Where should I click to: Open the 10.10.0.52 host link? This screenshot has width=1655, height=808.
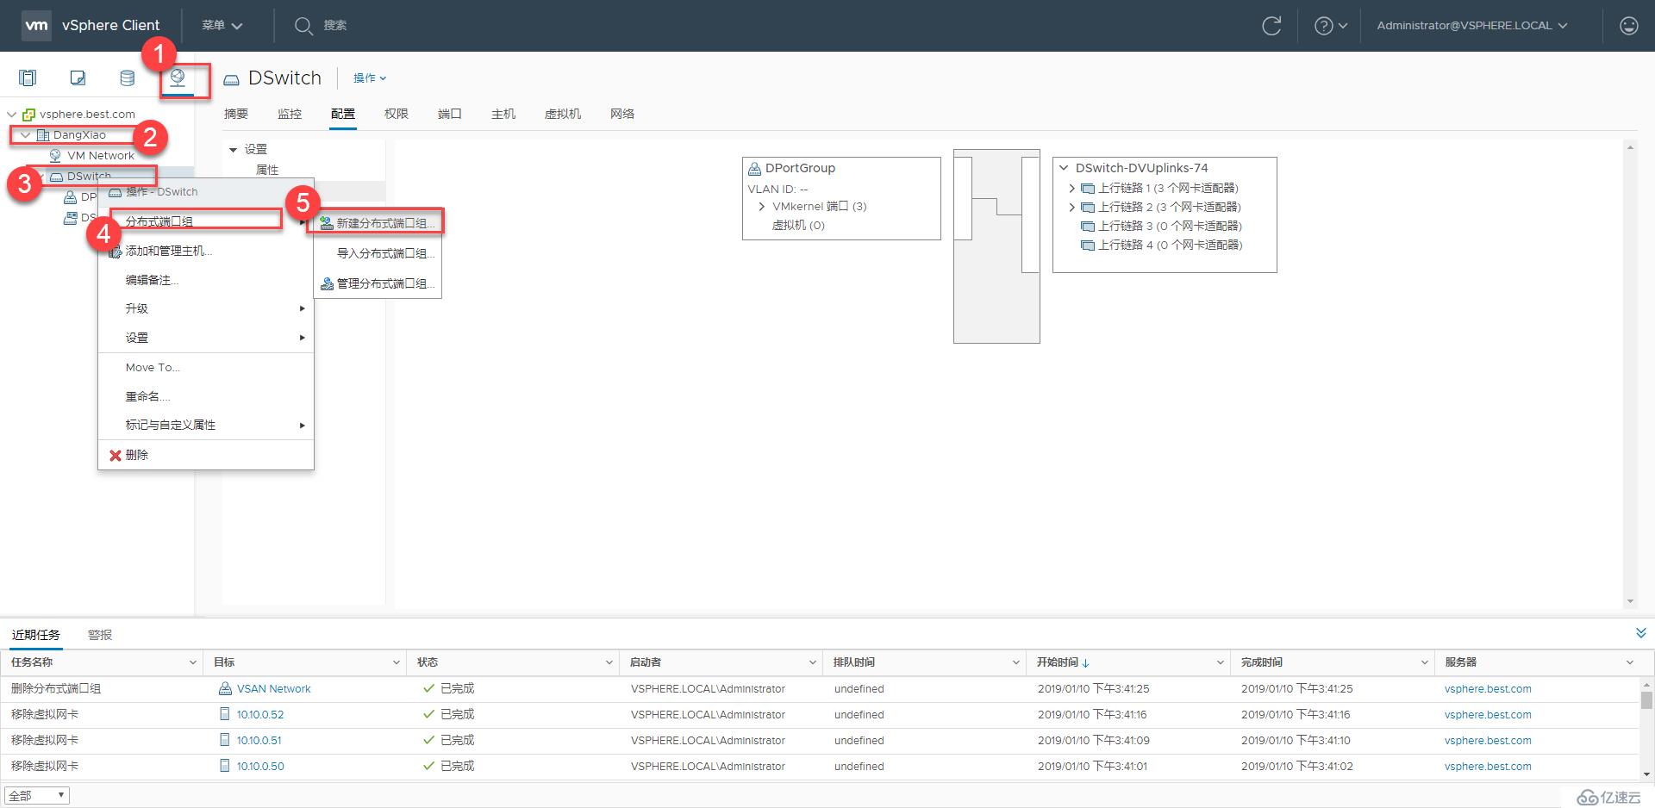pos(260,715)
